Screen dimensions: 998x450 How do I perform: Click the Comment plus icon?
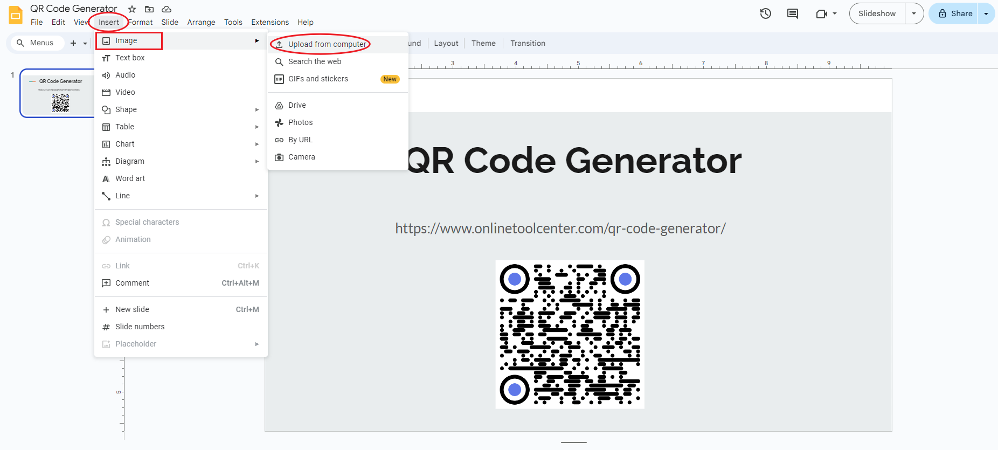point(106,283)
